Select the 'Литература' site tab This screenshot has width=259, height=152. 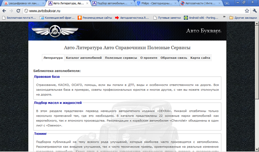coord(53,58)
